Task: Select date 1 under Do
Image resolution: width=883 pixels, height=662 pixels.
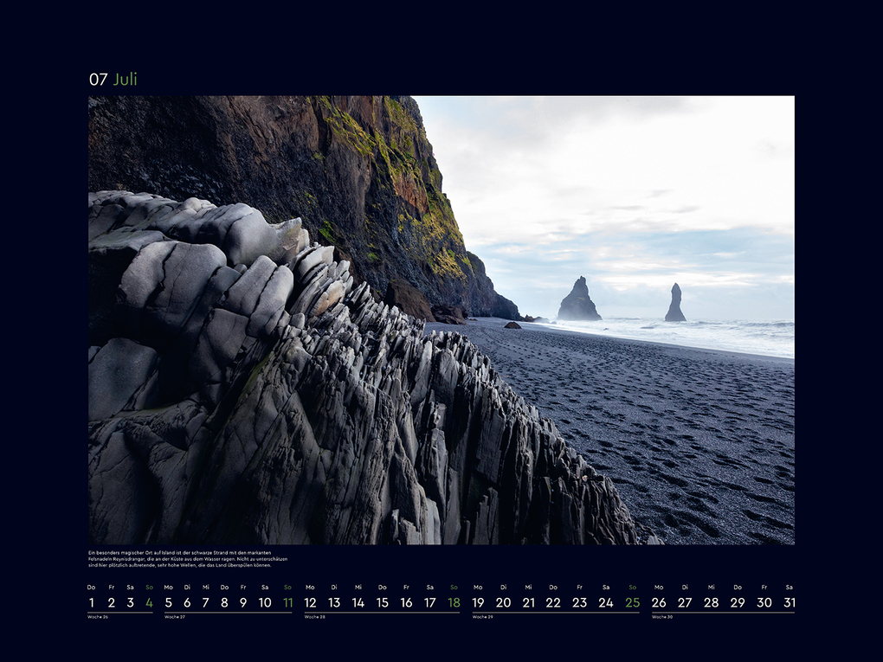Action: 90,602
